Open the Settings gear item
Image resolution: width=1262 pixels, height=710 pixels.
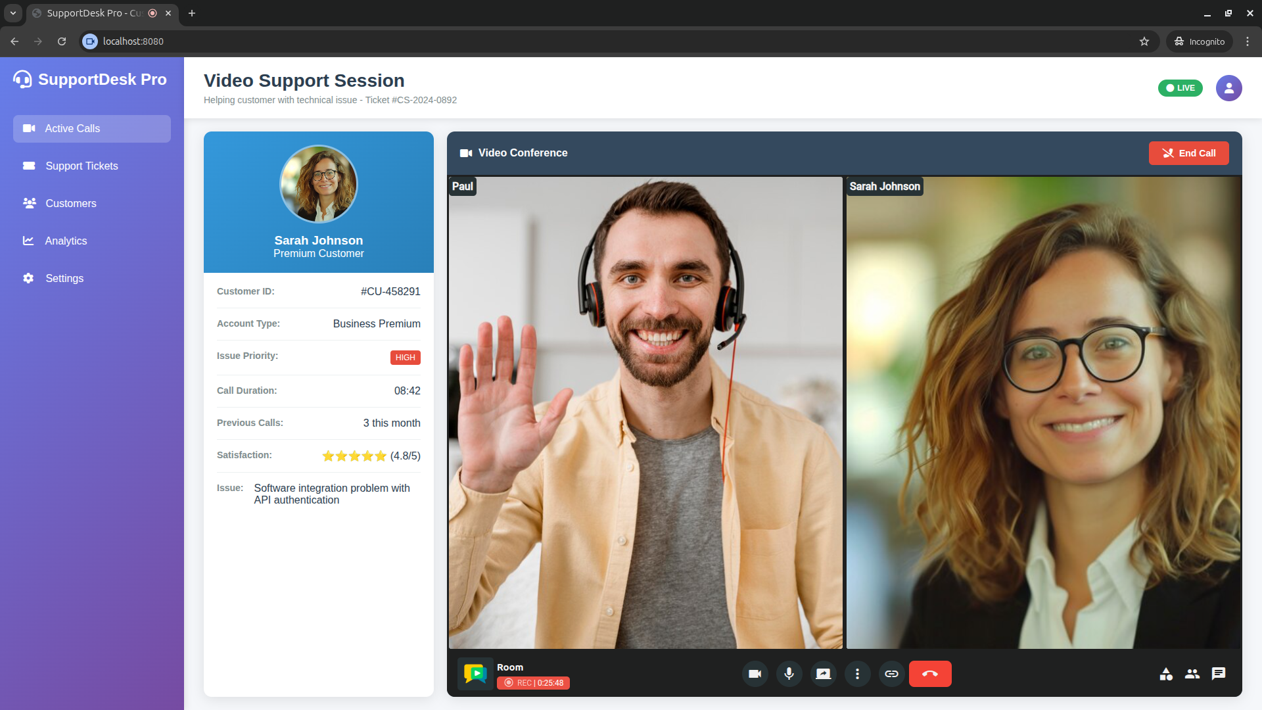pos(64,279)
